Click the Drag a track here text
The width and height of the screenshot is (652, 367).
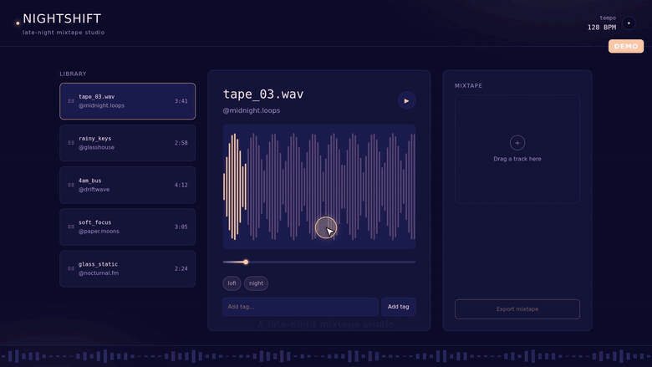(517, 159)
